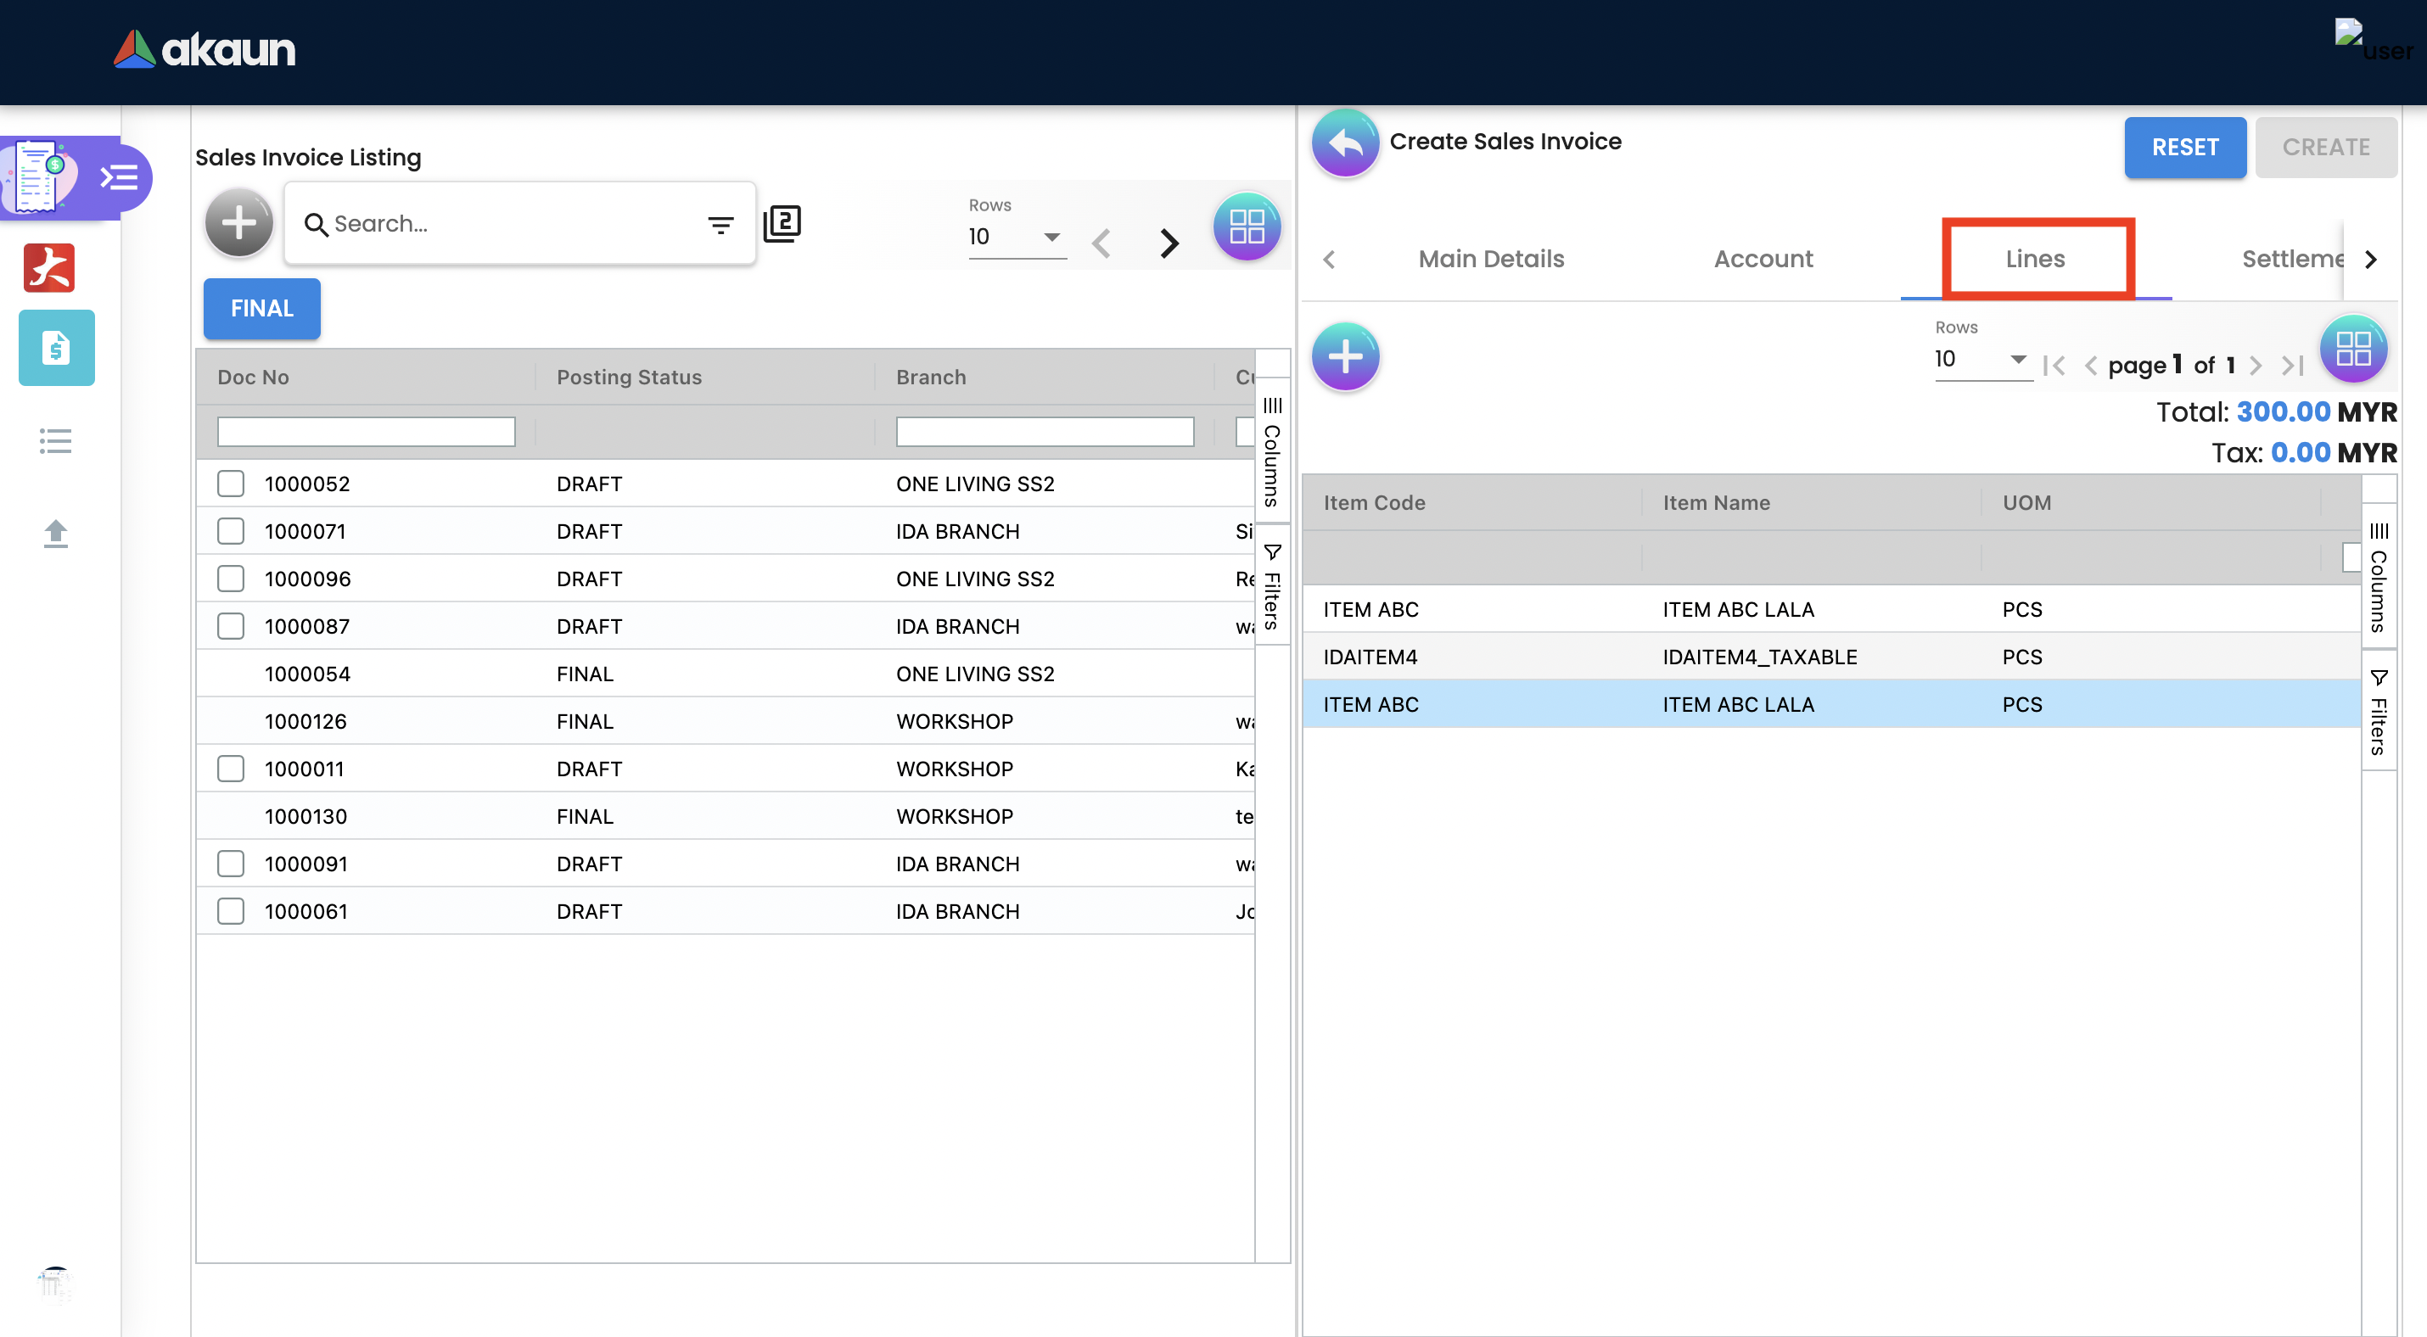Viewport: 2427px width, 1337px height.
Task: Open the list view icon in sidebar
Action: click(56, 440)
